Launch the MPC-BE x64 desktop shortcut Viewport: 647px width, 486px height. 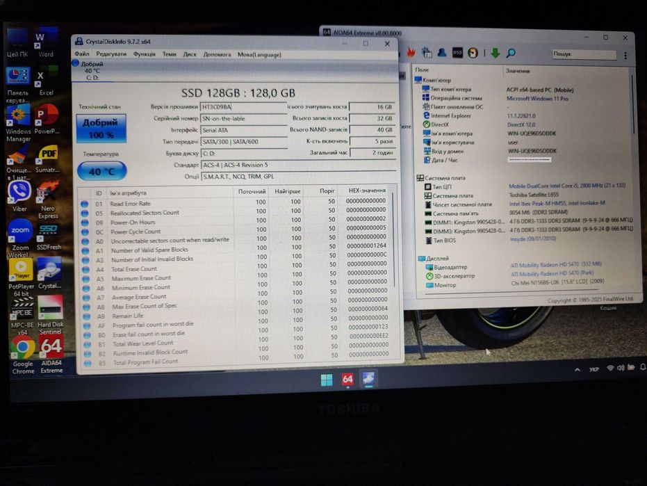point(22,316)
